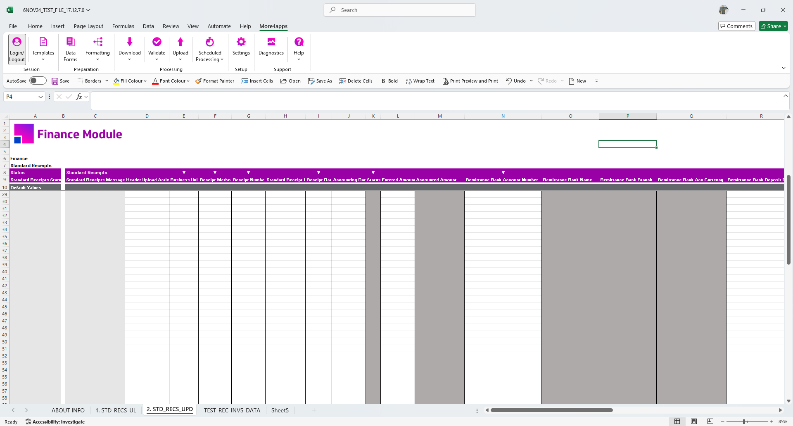This screenshot has width=793, height=426.
Task: Open Scheduled Processing
Action: 210,49
